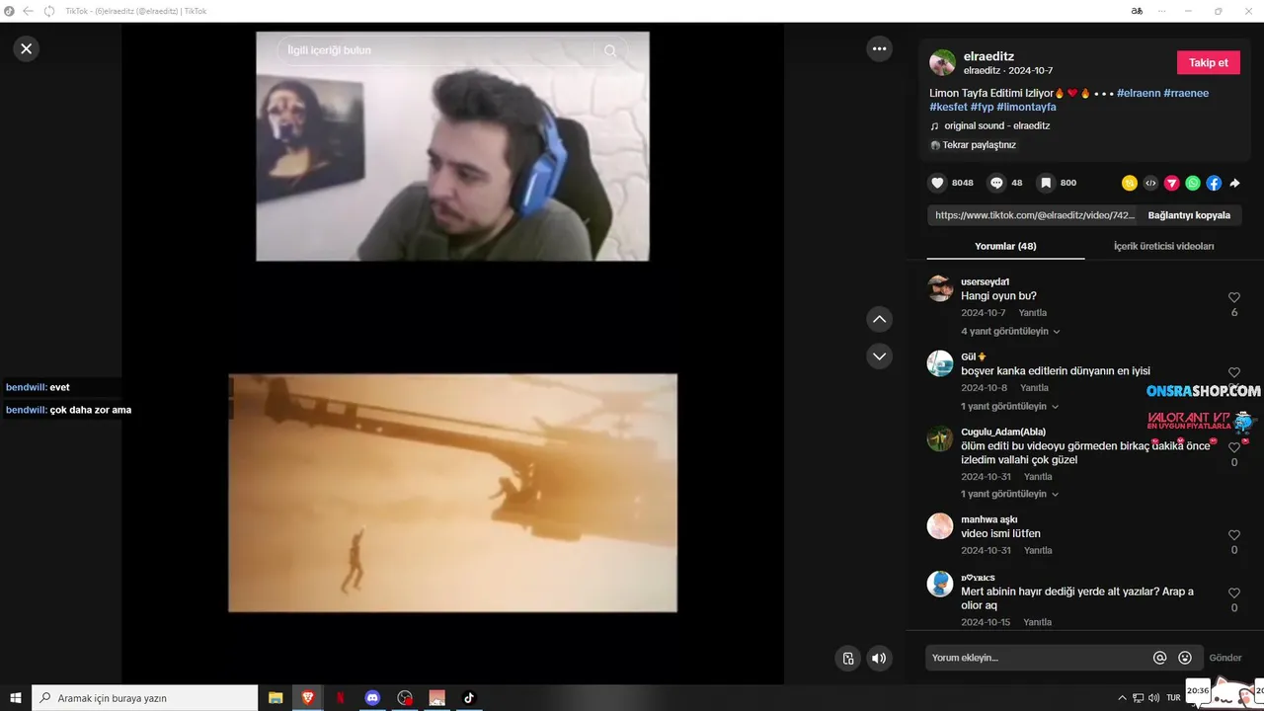Open the three-dots more options menu
Viewport: 1264px width, 711px height.
[x=879, y=48]
